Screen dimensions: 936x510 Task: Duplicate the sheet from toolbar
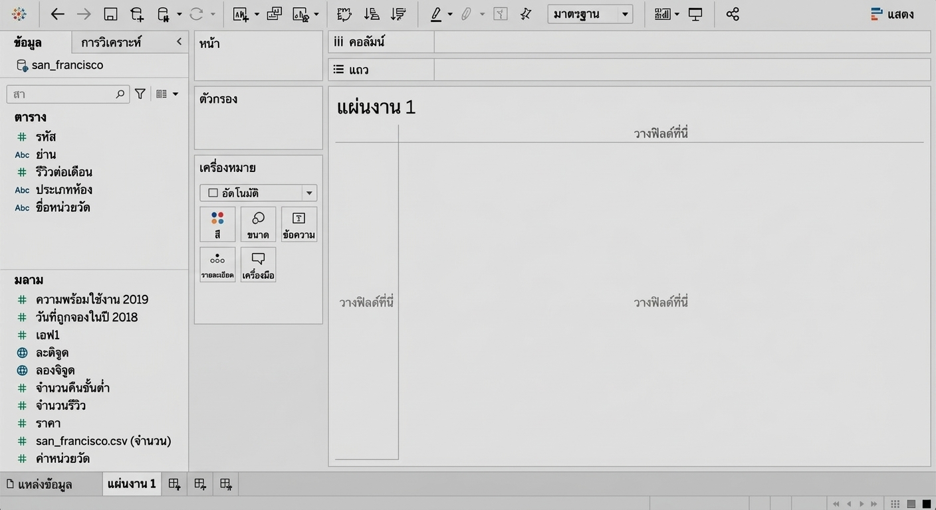274,14
